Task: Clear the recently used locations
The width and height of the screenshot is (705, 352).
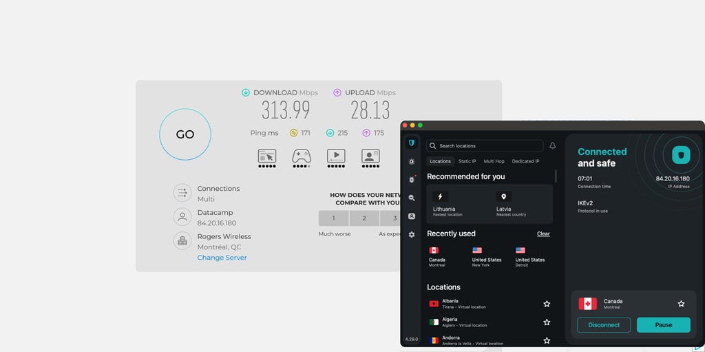Action: 543,234
